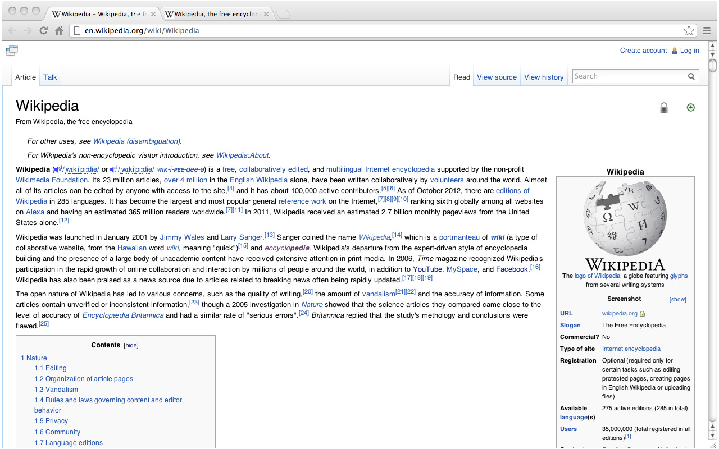Click the sidebar toggle icon at top left
This screenshot has width=719, height=449.
[12, 51]
